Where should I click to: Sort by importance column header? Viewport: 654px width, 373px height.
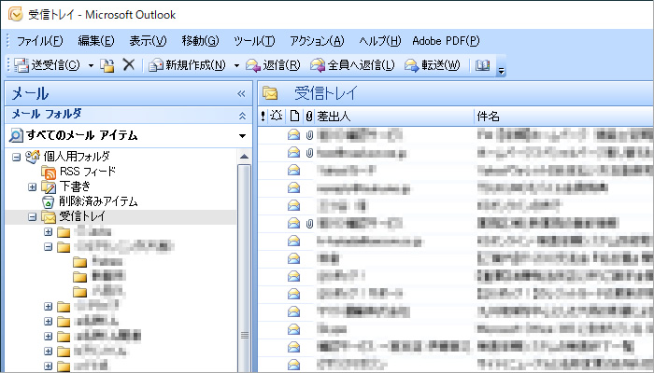click(x=263, y=117)
